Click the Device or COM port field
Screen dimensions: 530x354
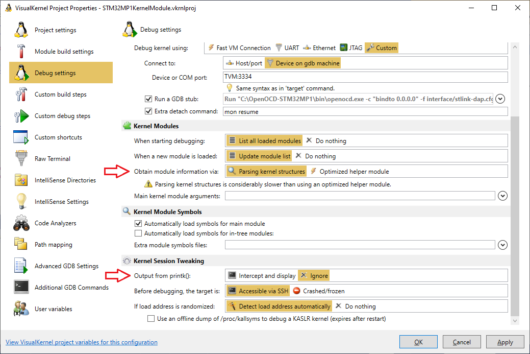pyautogui.click(x=365, y=77)
